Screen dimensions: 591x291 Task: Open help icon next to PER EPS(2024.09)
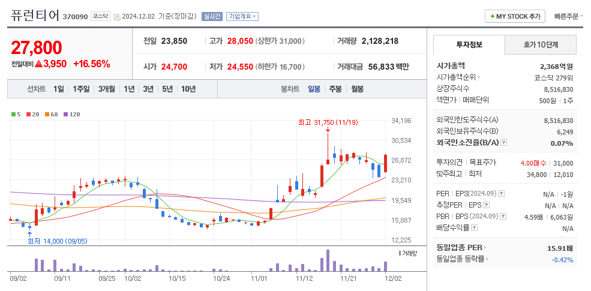[501, 194]
